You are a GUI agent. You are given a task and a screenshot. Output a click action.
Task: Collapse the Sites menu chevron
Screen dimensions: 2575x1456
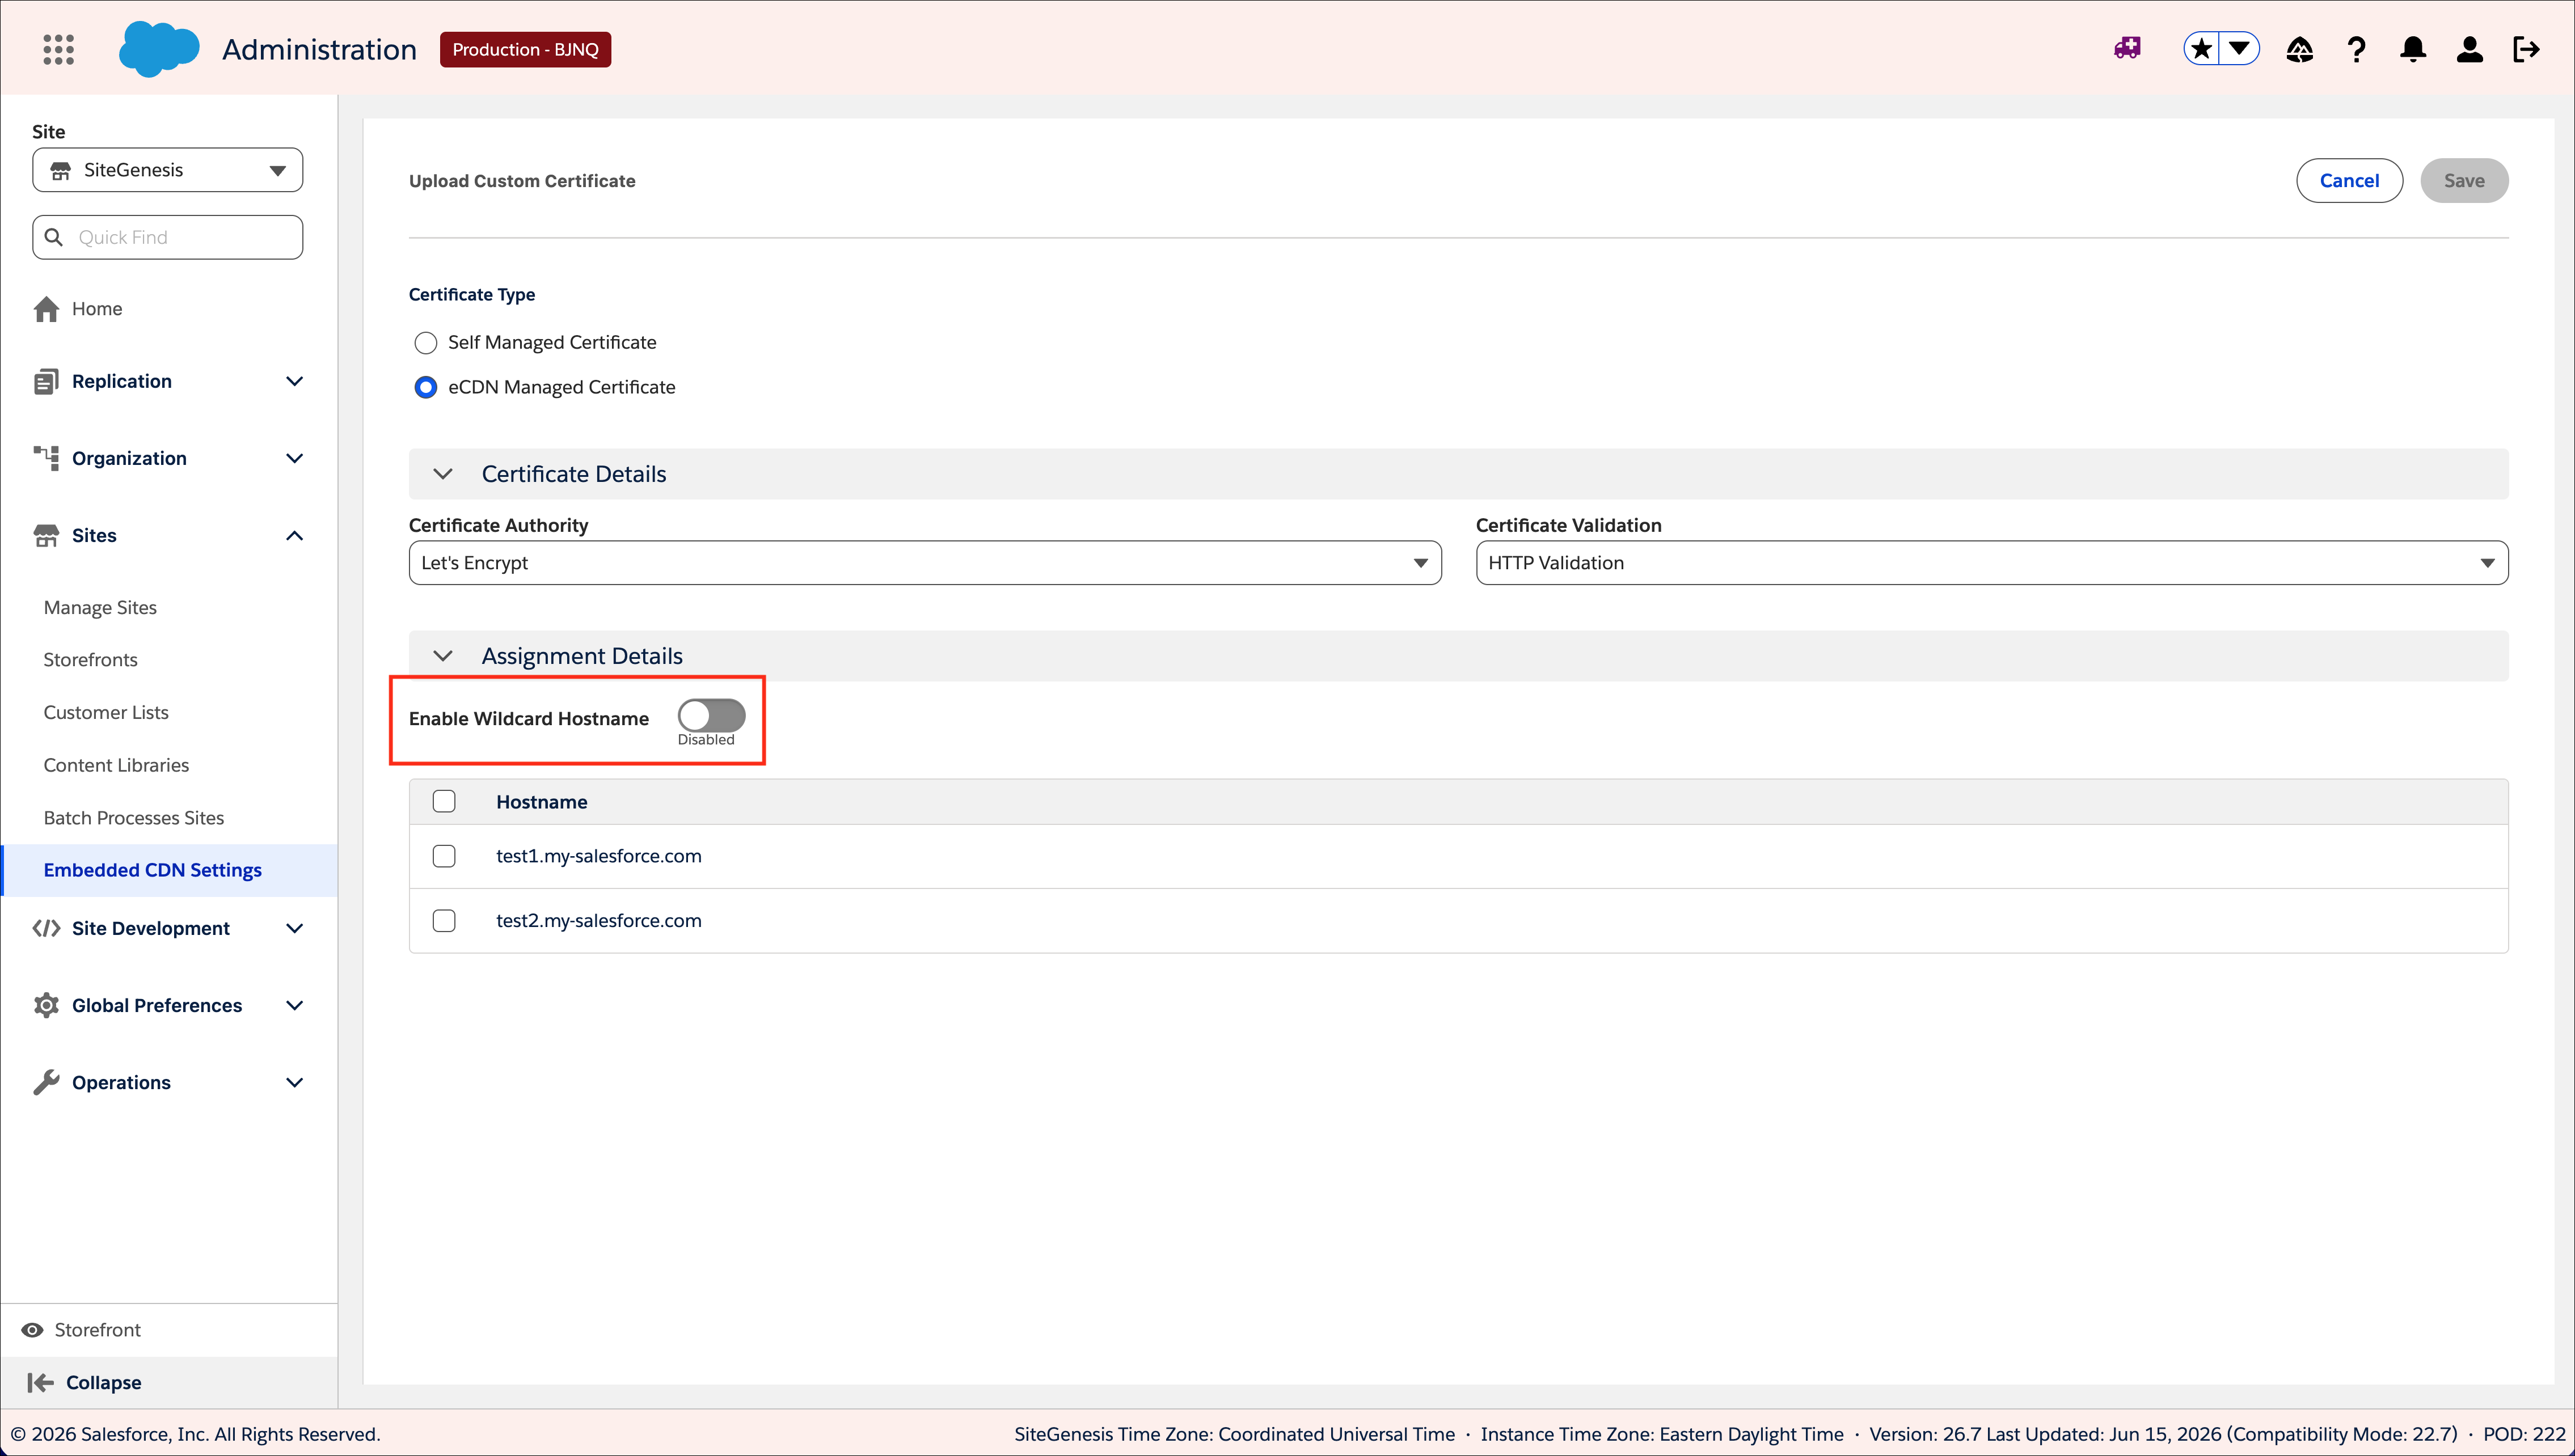point(294,536)
